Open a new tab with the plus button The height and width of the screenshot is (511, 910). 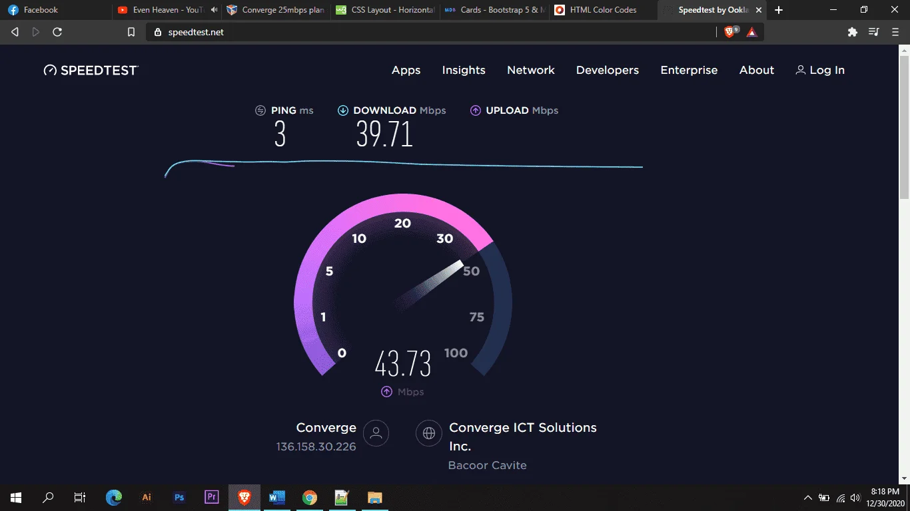coord(779,10)
